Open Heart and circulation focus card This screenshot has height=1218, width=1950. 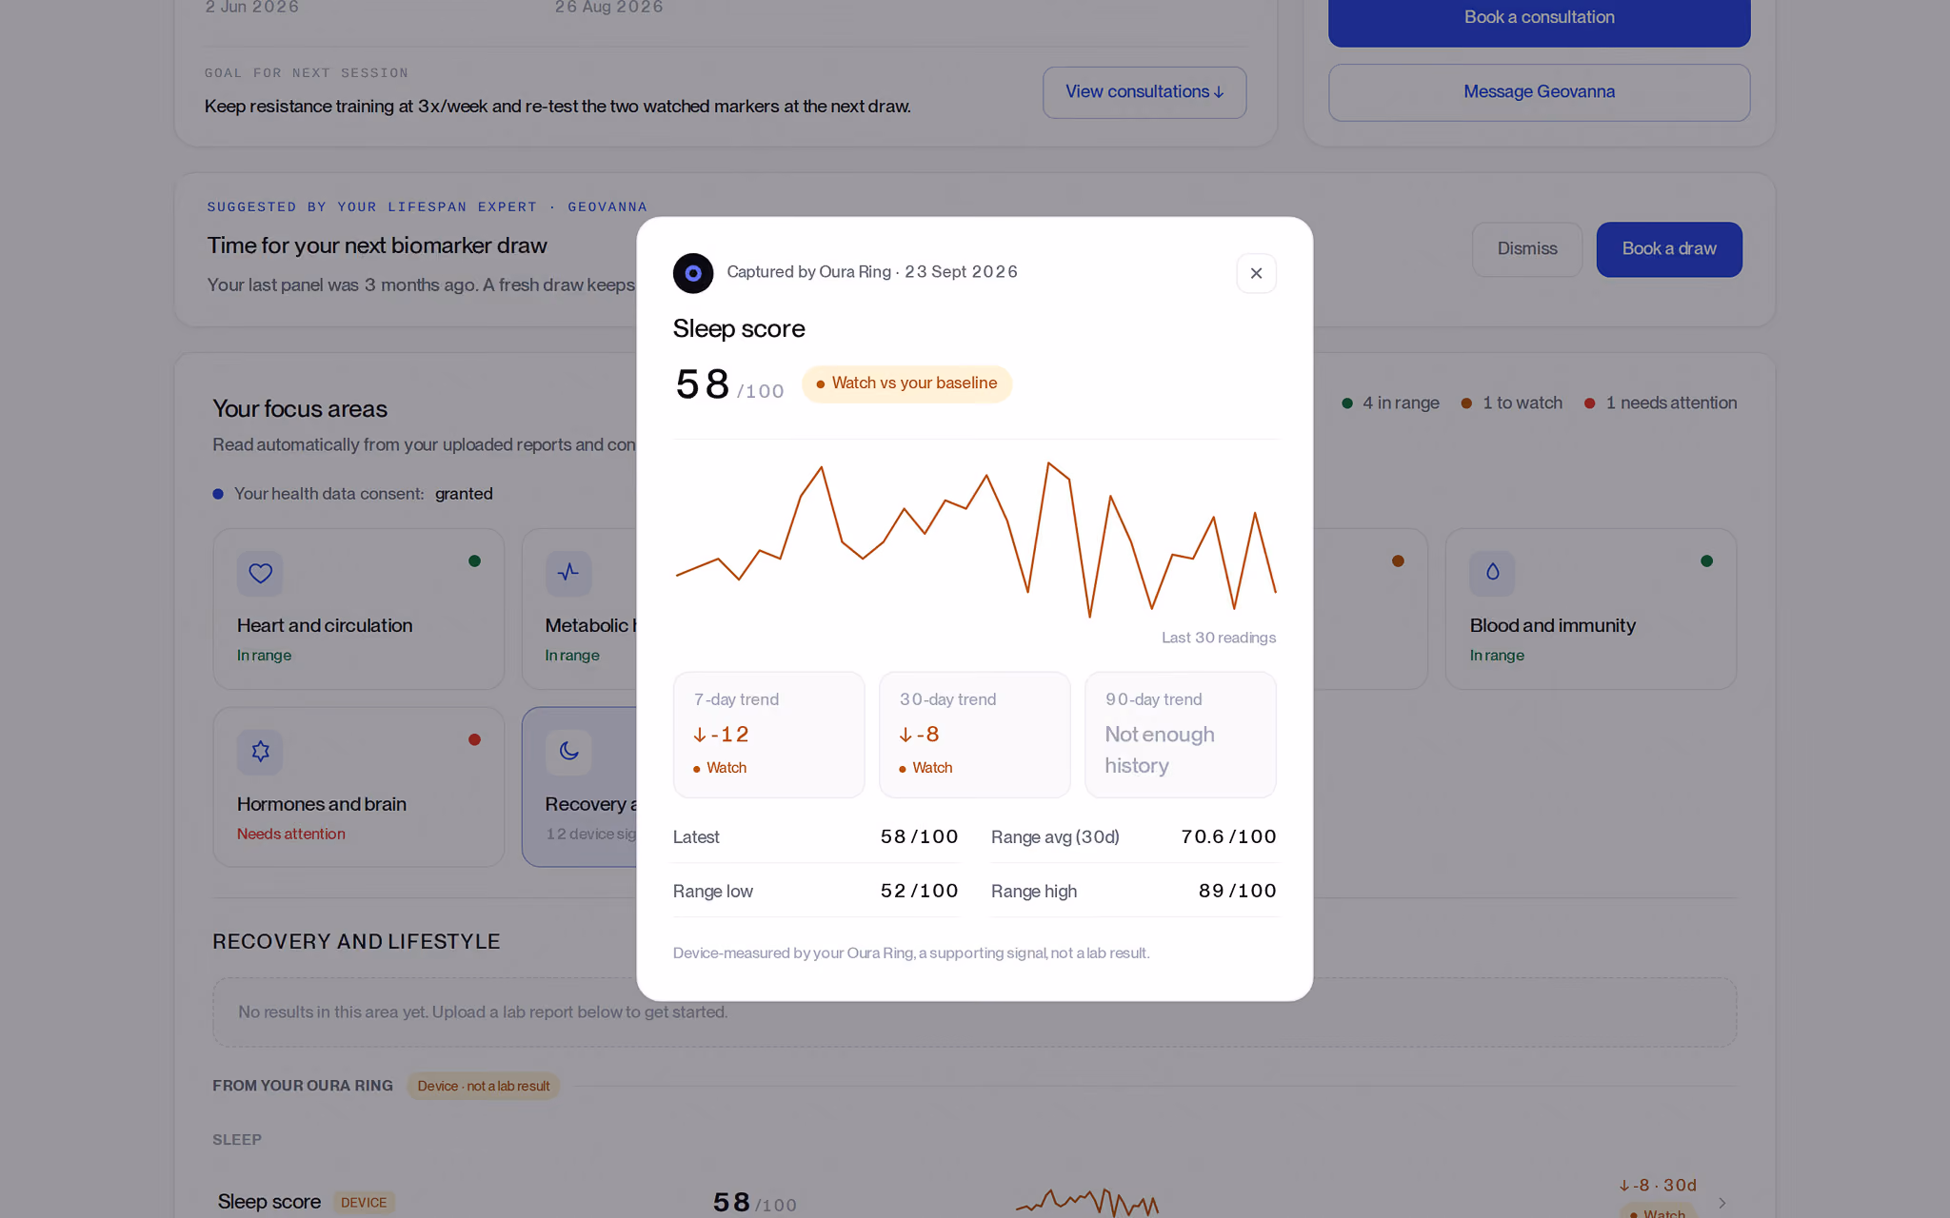(x=358, y=609)
